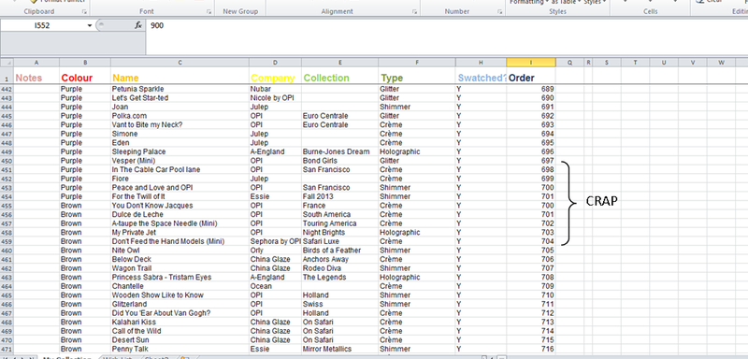Select the Vant to Bite my Neck? cell
Image resolution: width=748 pixels, height=359 pixels.
[x=180, y=125]
